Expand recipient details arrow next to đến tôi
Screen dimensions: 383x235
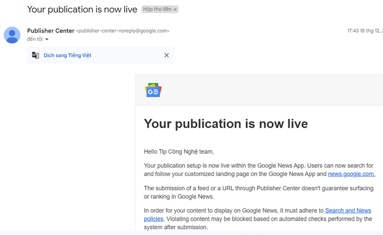pos(47,39)
